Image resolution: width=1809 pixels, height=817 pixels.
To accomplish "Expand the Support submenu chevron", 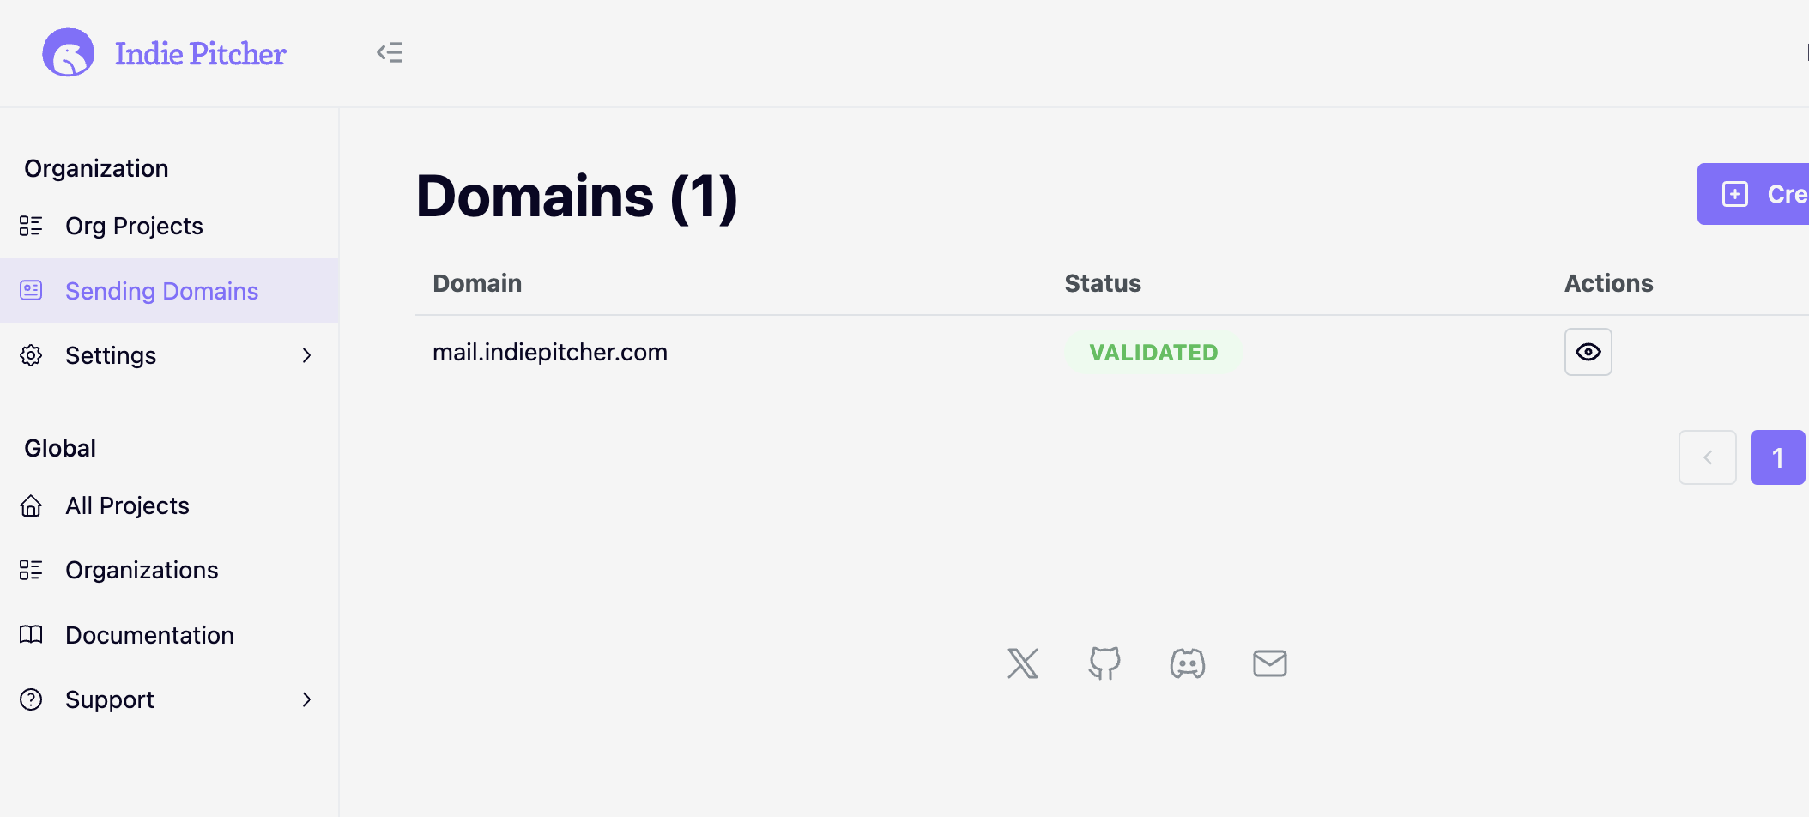I will pyautogui.click(x=307, y=699).
